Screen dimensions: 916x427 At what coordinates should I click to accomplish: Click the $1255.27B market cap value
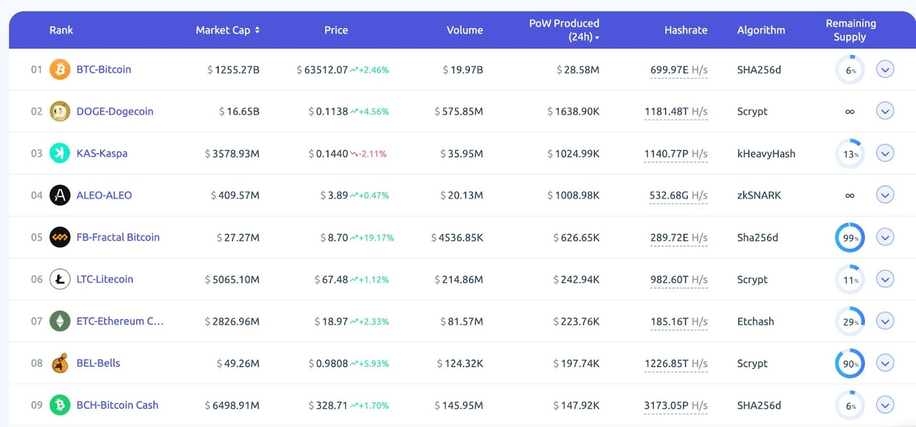click(234, 70)
